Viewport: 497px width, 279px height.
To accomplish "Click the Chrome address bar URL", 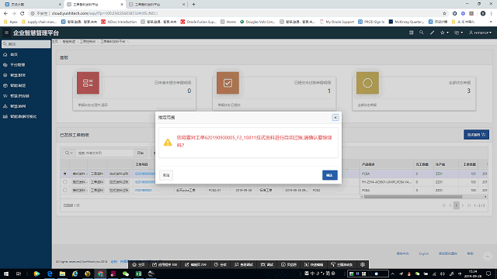I will 105,13.
